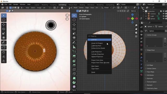Screen dimensions: 167x94
Task: Click the Sphere mesh name field
Action: [157, 31]
